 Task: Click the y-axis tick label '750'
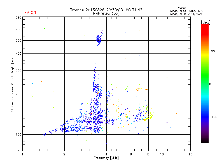click(x=18, y=18)
